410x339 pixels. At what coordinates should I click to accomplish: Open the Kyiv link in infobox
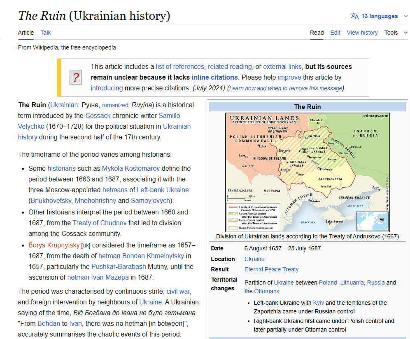(x=318, y=303)
